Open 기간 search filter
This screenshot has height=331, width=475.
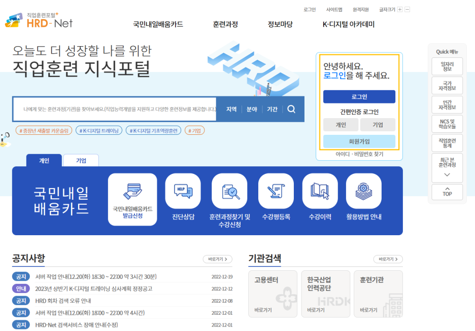(x=272, y=109)
